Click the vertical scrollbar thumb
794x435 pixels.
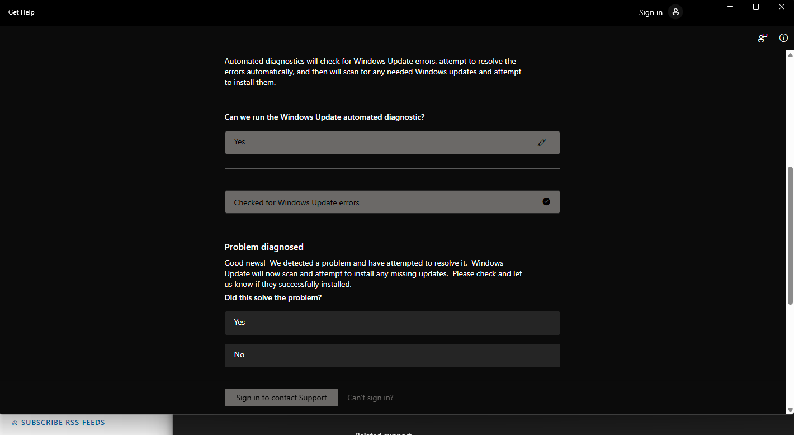(x=790, y=235)
